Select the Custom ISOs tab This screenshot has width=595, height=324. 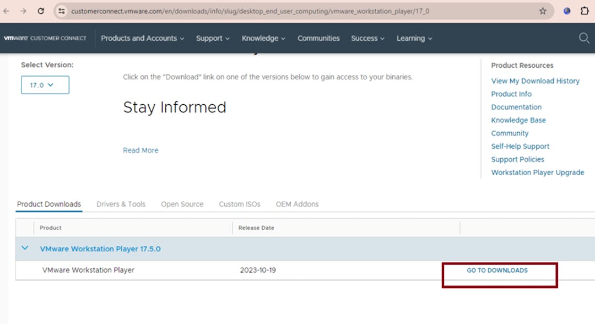239,204
